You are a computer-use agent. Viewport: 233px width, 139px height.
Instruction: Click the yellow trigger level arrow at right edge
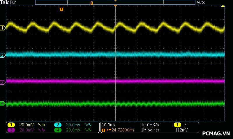pyautogui.click(x=223, y=6)
